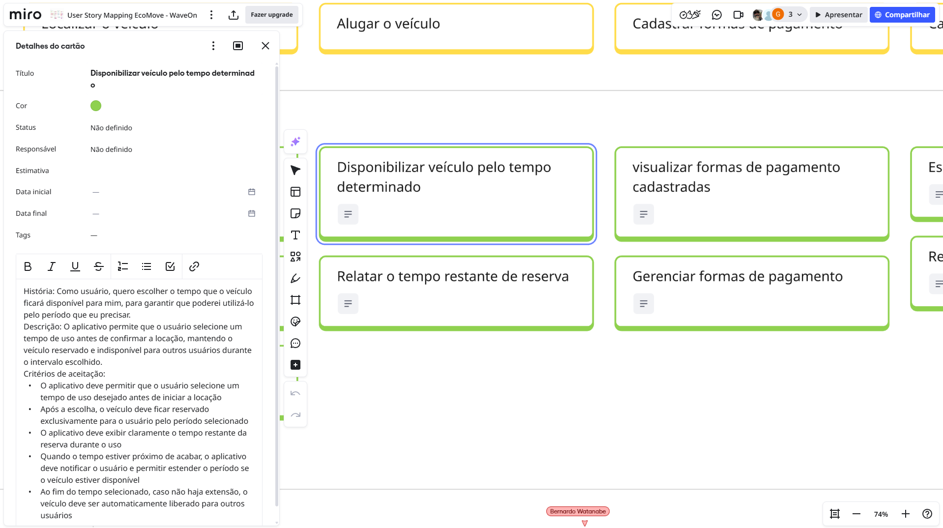Screen dimensions: 943x528
Task: Open the comment tool in toolbar
Action: pos(295,343)
